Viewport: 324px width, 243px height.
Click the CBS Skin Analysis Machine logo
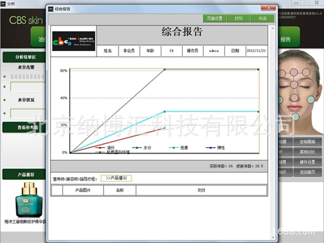pos(74,41)
